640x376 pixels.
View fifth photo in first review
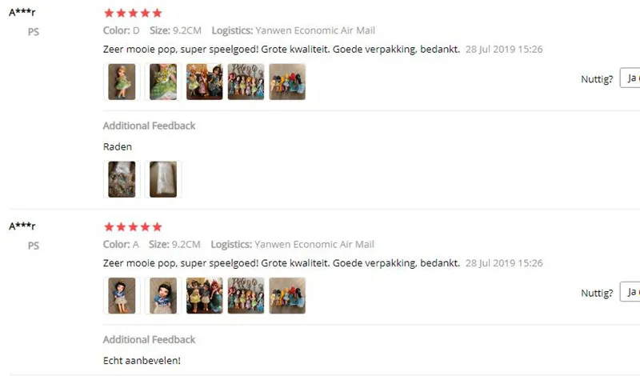click(287, 82)
